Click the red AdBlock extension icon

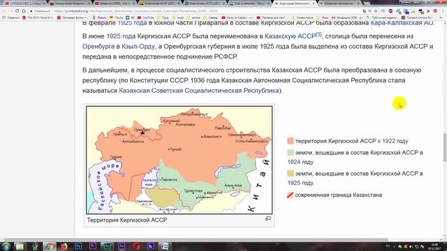(x=390, y=11)
